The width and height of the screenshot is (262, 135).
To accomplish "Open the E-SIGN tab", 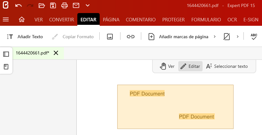I will click(251, 19).
